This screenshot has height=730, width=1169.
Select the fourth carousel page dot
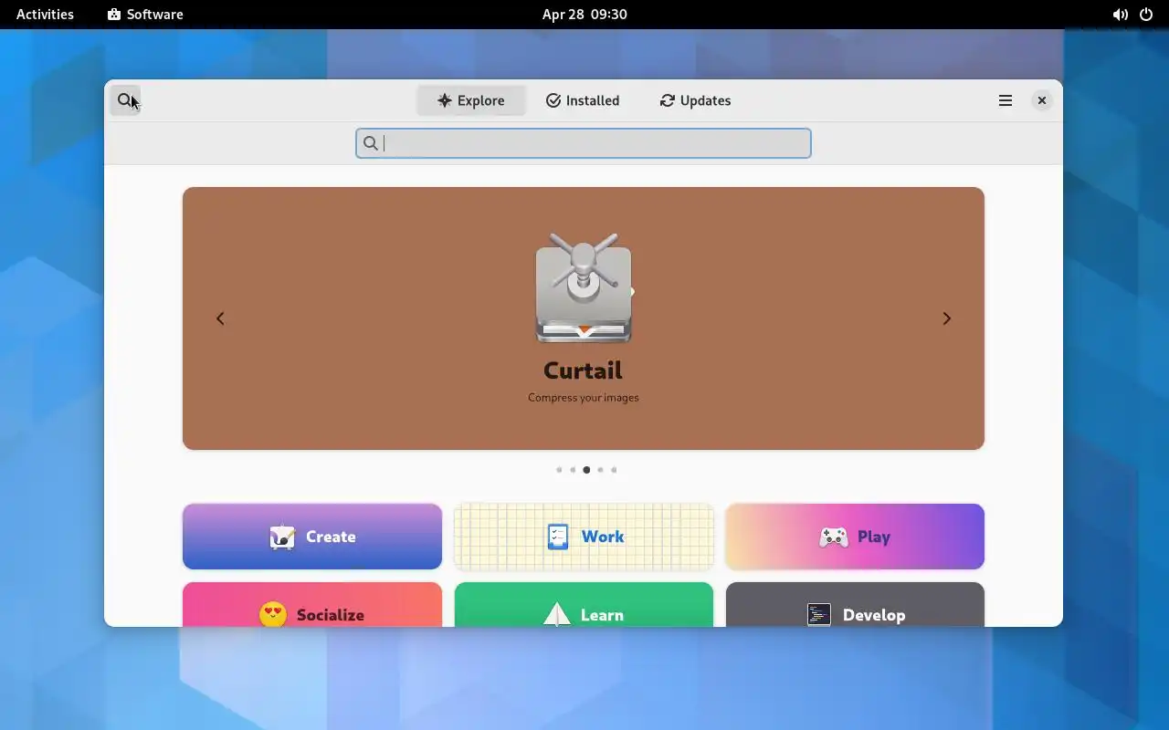[x=600, y=470]
